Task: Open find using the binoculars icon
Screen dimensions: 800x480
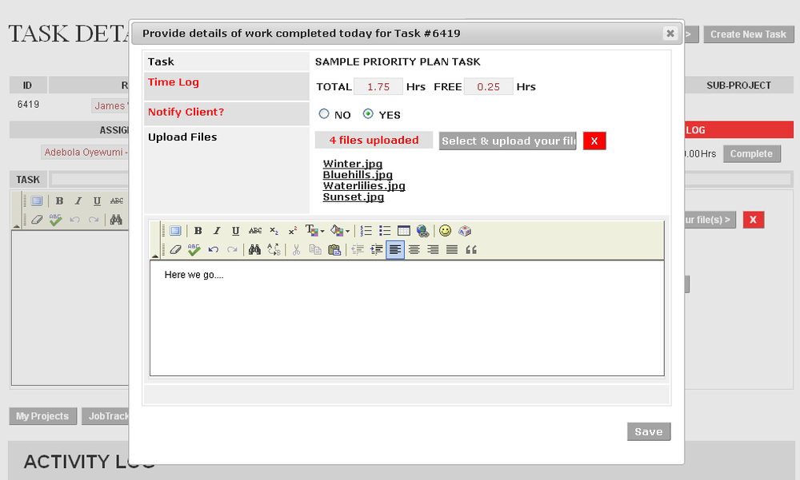Action: pos(254,249)
